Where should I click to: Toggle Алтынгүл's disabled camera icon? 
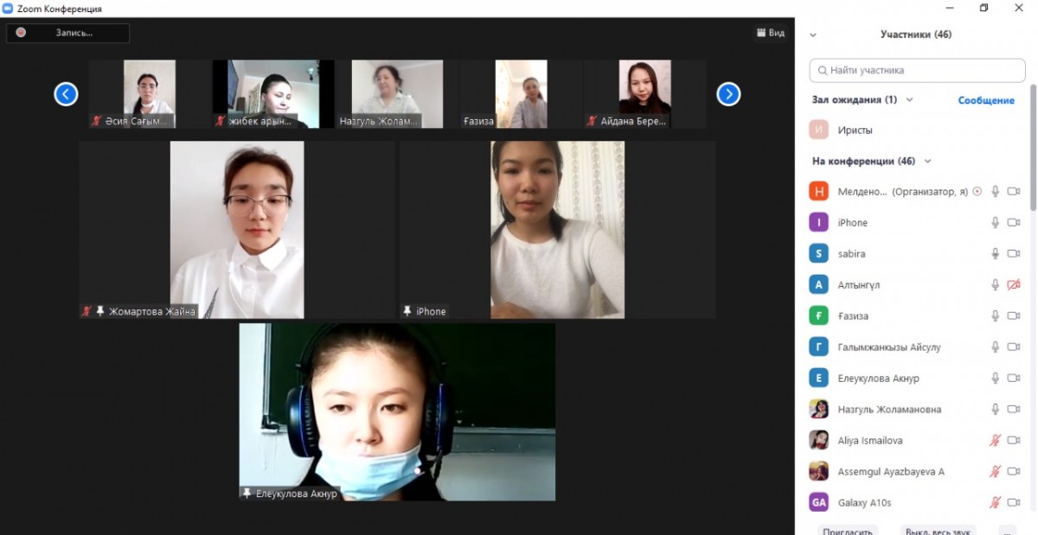click(x=1014, y=285)
